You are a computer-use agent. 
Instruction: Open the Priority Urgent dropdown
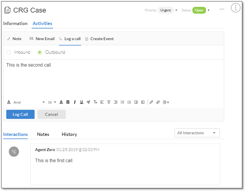(167, 10)
